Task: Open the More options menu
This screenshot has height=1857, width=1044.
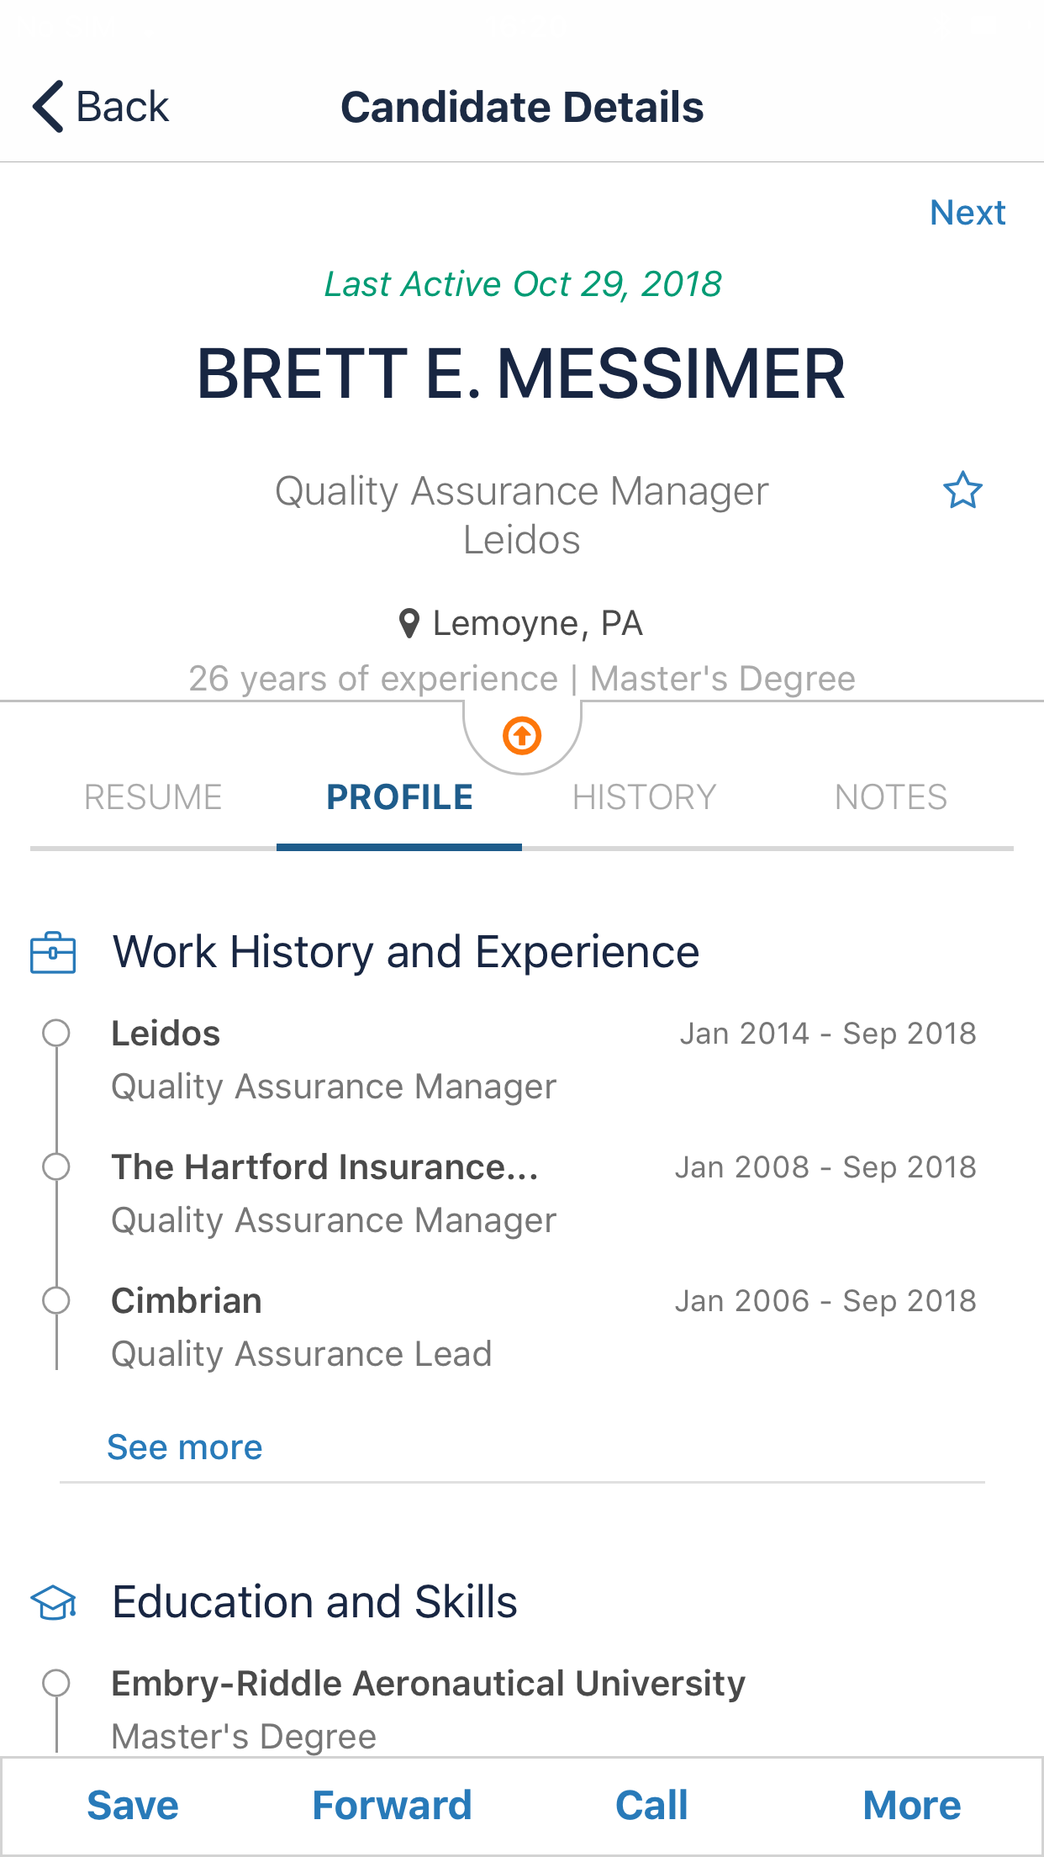Action: coord(911,1806)
